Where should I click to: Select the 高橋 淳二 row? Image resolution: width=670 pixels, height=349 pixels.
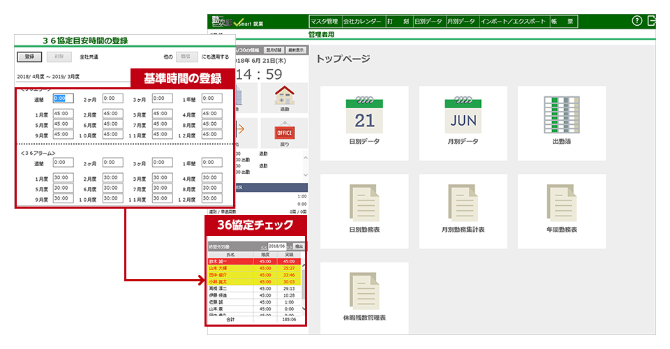click(x=254, y=289)
